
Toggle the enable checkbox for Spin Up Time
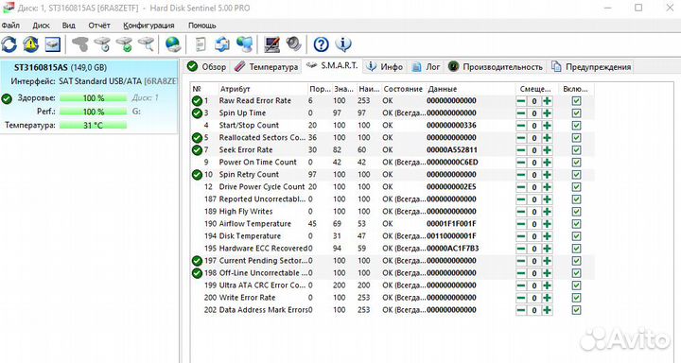[x=576, y=112]
